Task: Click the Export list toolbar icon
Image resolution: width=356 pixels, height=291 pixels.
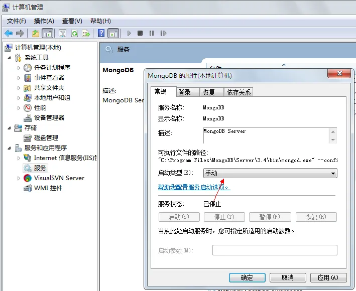Action: click(86, 33)
